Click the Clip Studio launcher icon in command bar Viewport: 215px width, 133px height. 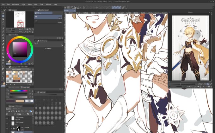(x=68, y=8)
